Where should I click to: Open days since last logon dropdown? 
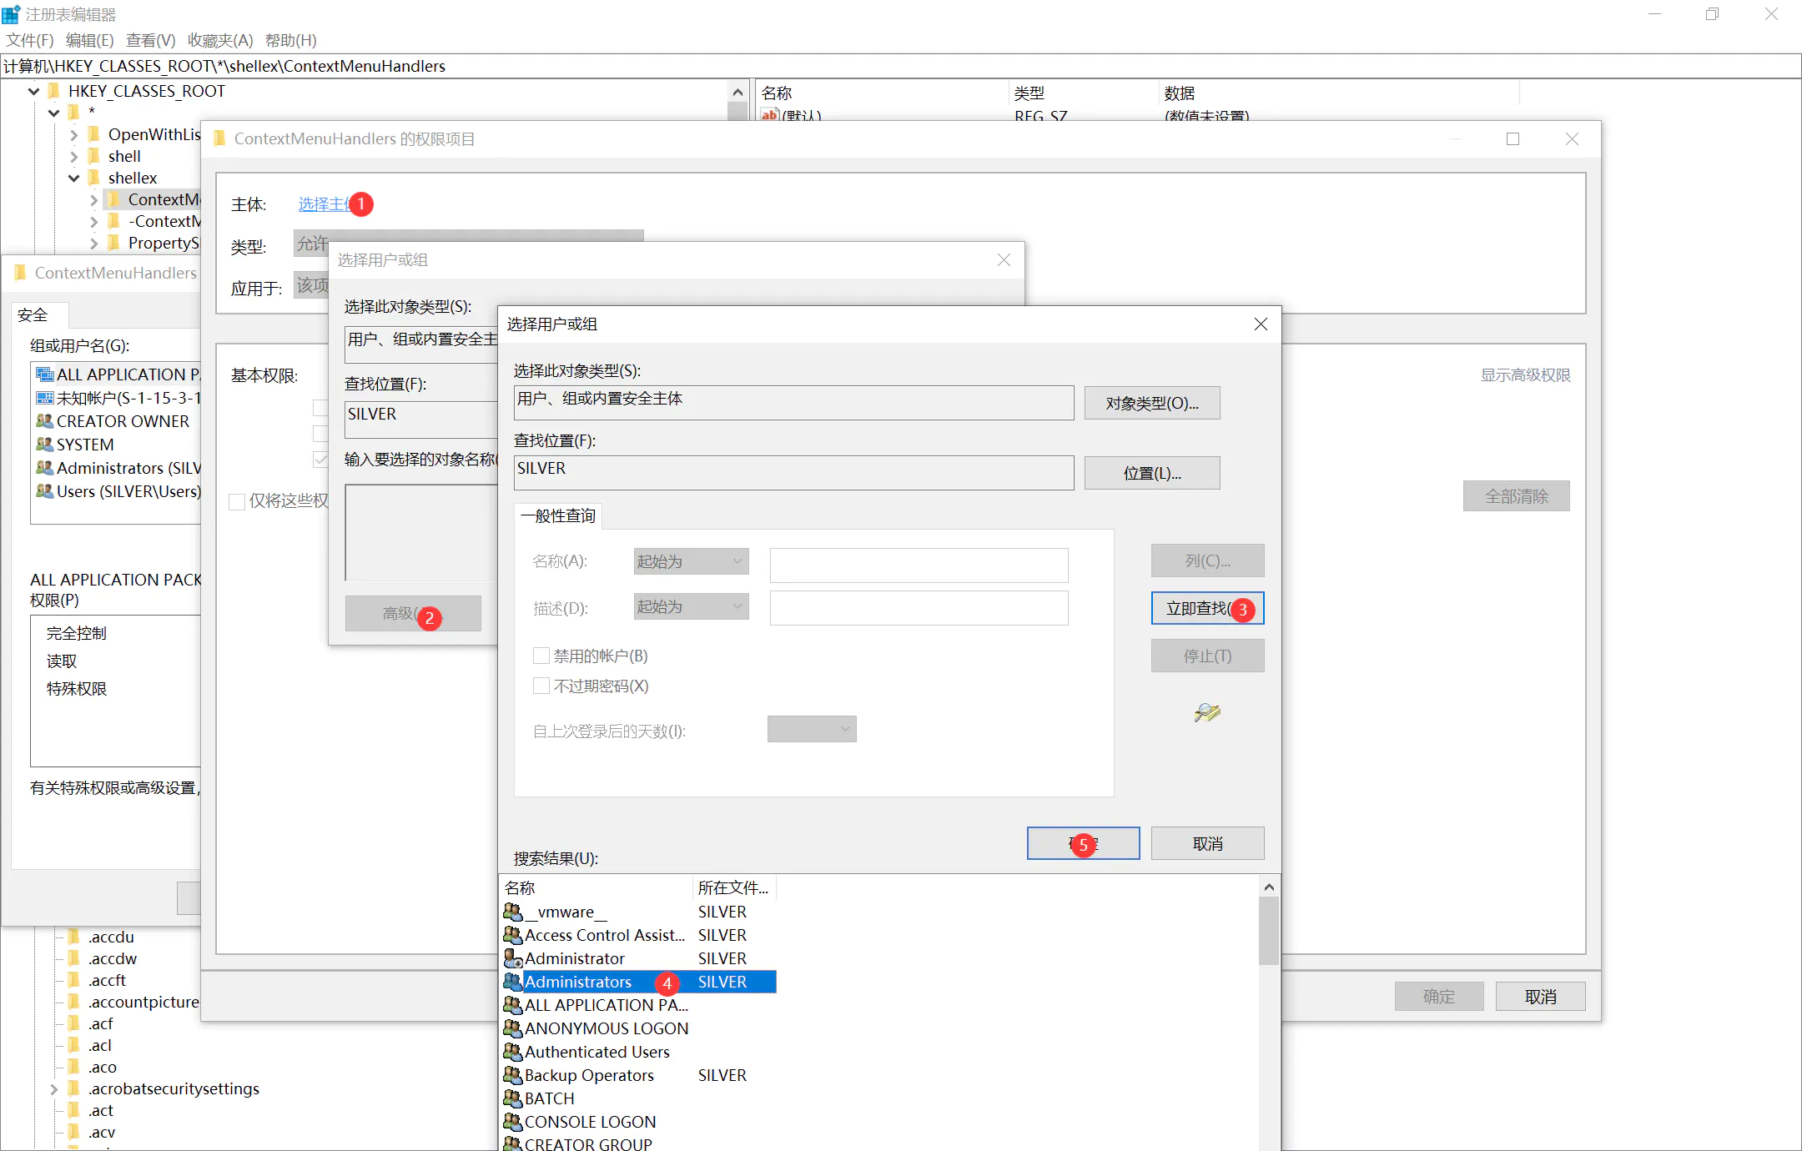click(811, 729)
